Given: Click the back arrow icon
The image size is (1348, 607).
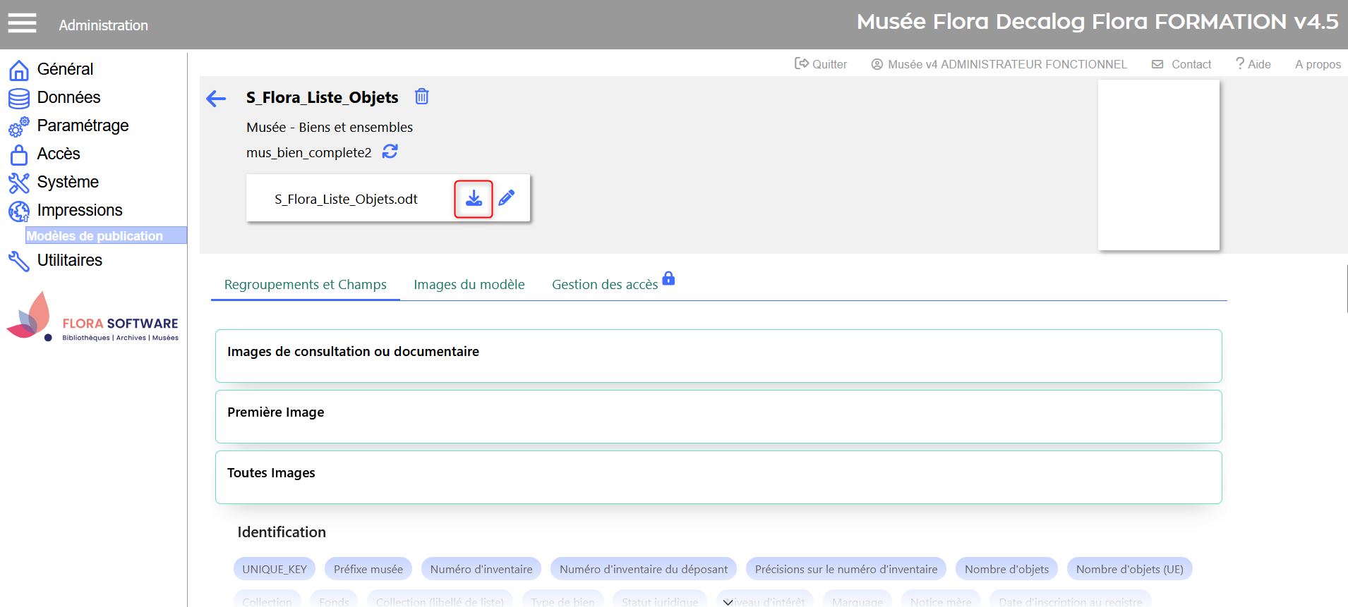Looking at the screenshot, I should [x=216, y=99].
